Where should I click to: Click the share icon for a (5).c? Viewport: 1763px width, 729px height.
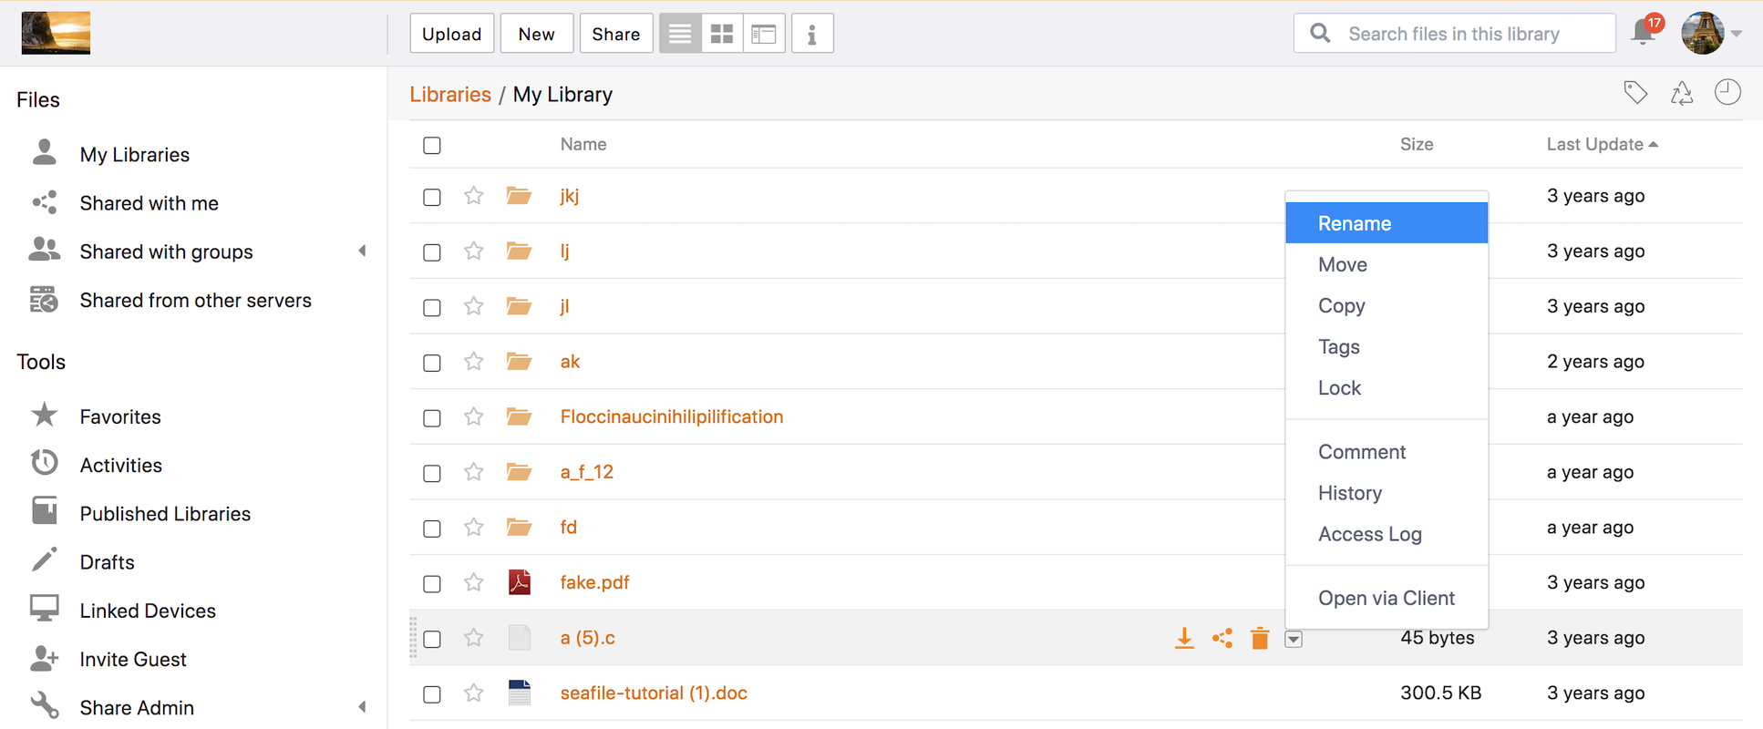(x=1222, y=638)
